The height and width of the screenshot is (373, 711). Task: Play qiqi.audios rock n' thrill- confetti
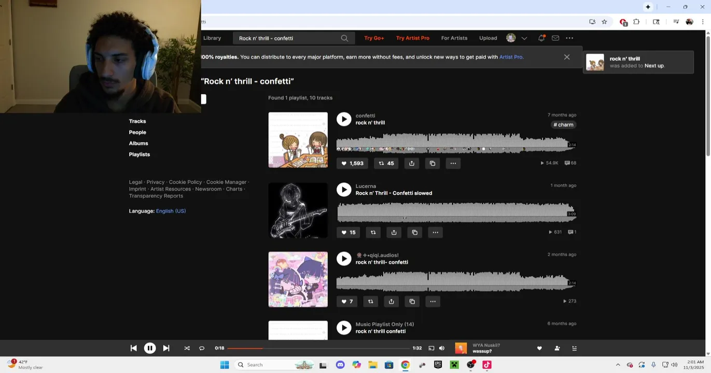(344, 259)
